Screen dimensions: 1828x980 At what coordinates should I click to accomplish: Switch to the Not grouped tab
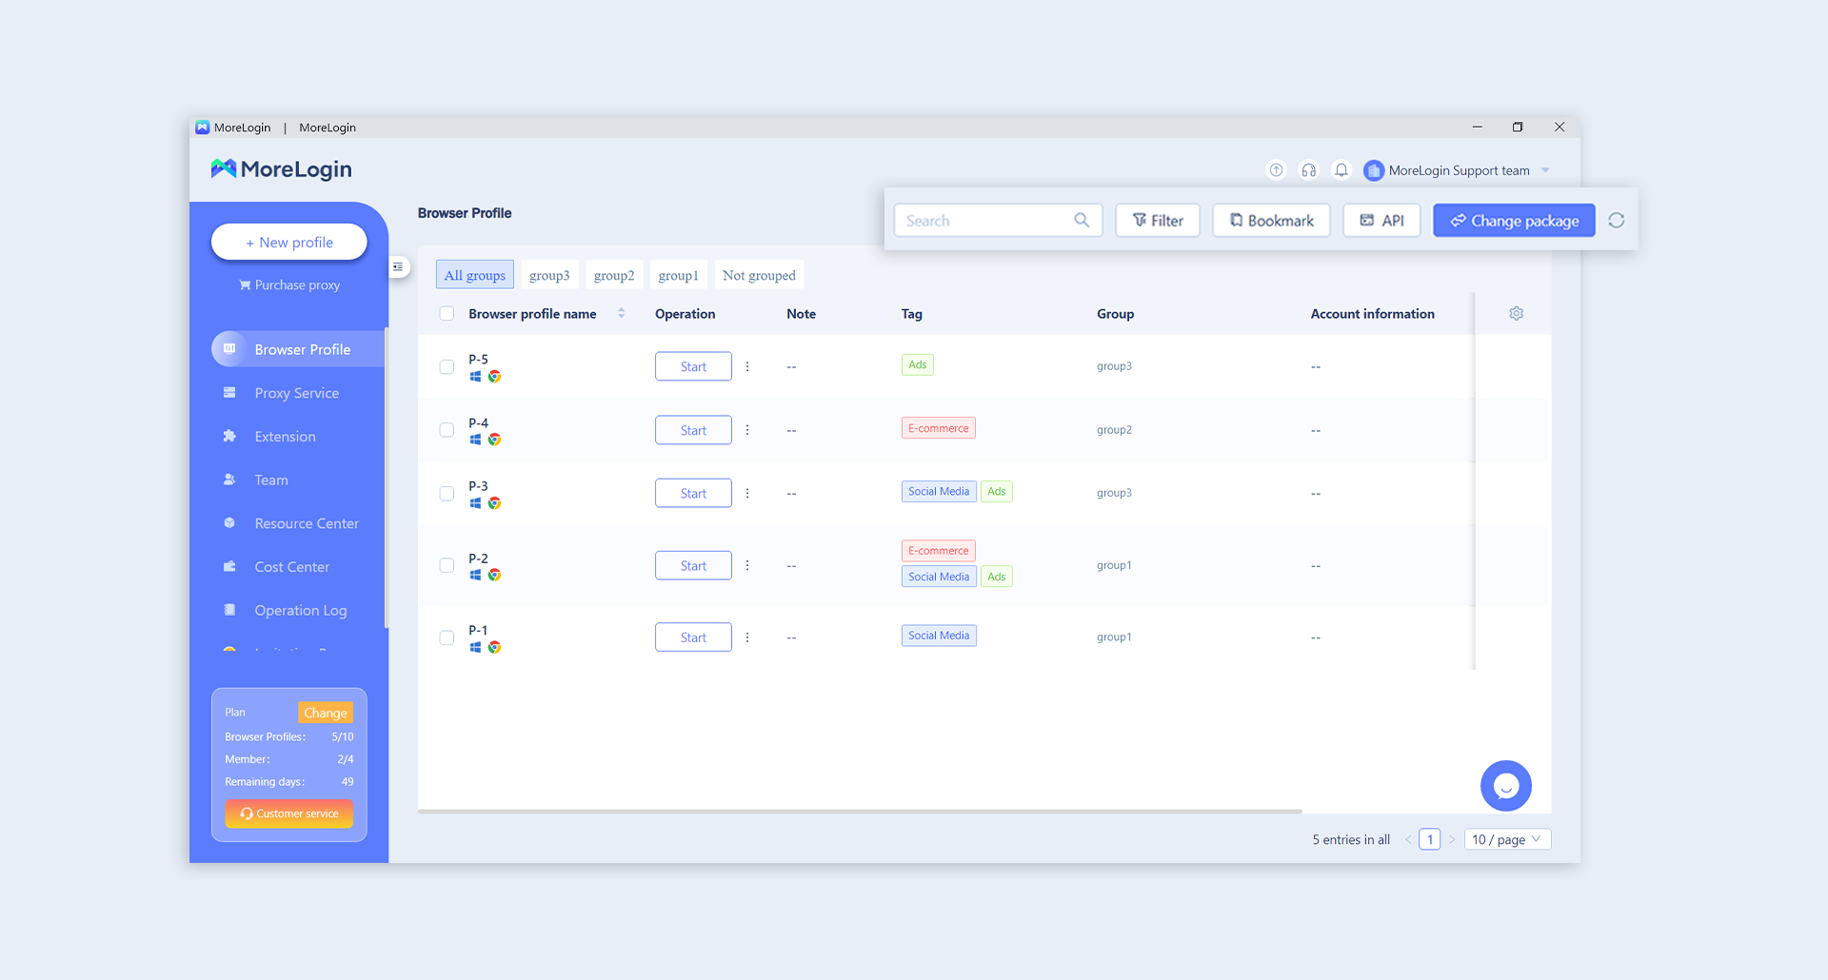759,275
